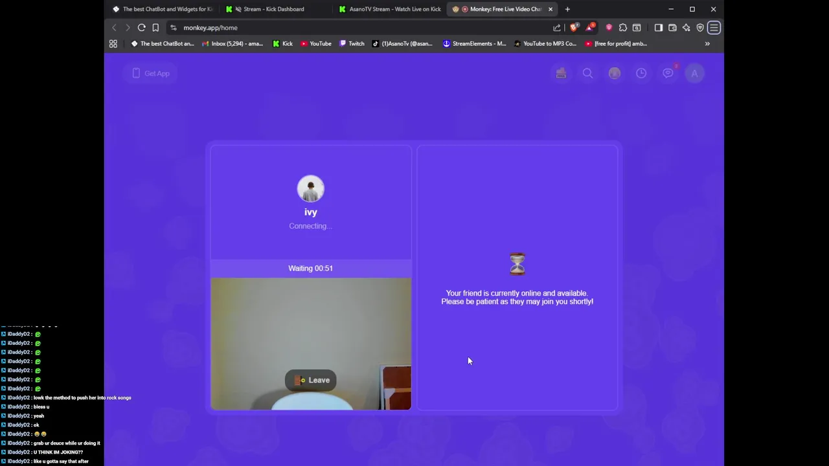Open ivy's profile picture

[311, 189]
